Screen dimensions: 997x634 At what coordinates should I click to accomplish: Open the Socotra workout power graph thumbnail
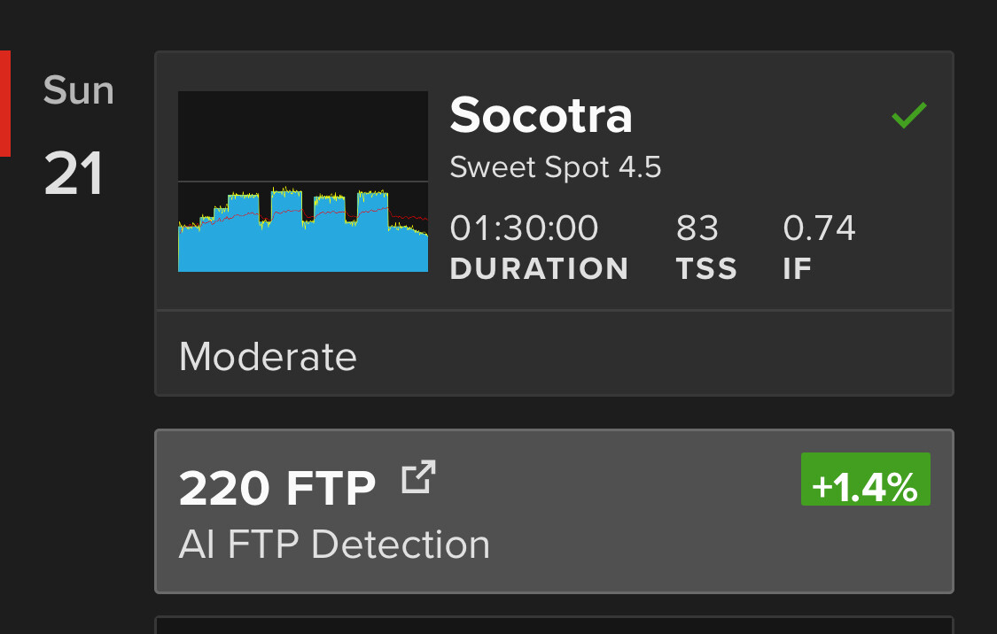tap(303, 182)
